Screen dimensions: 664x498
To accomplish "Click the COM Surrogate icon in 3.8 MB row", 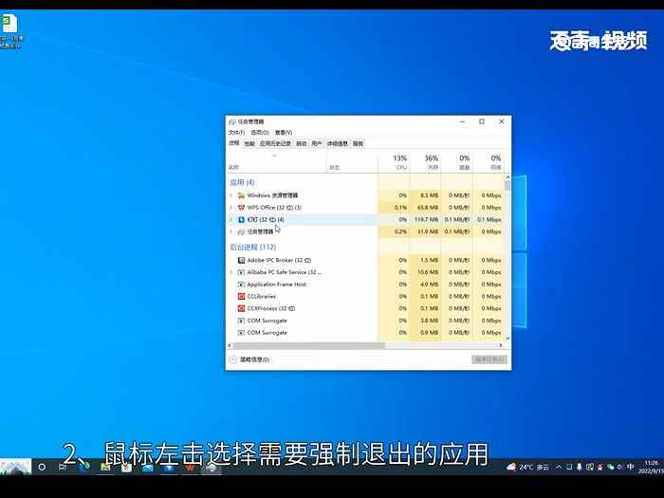I will 241,321.
